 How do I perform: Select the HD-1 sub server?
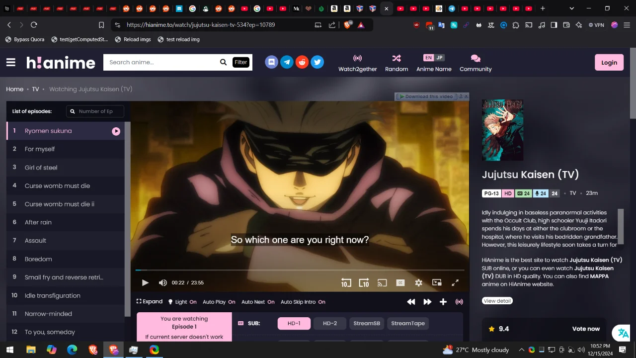[x=294, y=323]
